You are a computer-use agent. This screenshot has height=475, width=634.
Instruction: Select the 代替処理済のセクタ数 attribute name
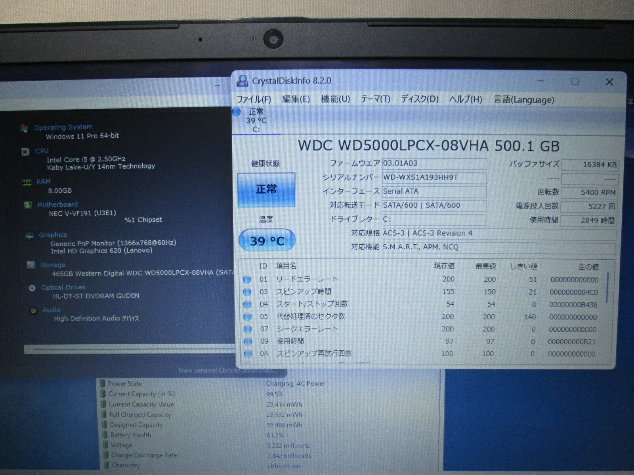tap(311, 316)
